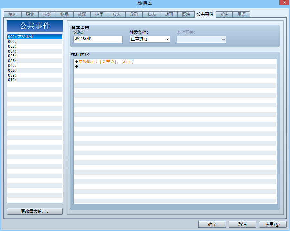Select list entry 001:更换职业
The height and width of the screenshot is (231, 290).
(35, 37)
